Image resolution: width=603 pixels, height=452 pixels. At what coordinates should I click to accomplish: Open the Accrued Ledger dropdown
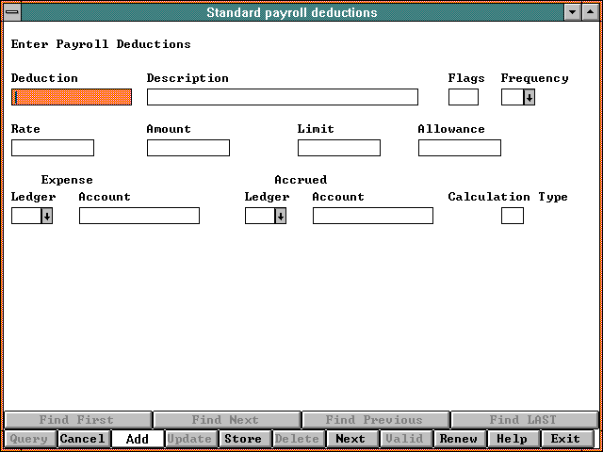tap(280, 216)
